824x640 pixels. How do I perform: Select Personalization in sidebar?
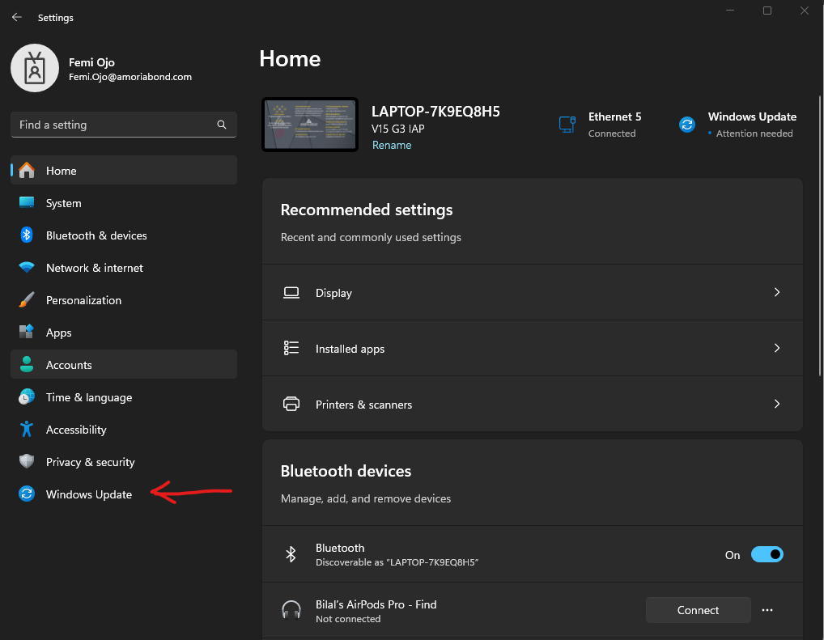pos(124,299)
